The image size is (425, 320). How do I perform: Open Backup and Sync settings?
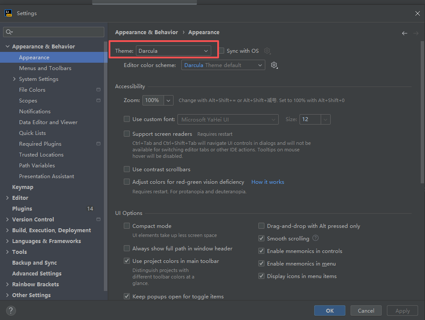tap(35, 262)
